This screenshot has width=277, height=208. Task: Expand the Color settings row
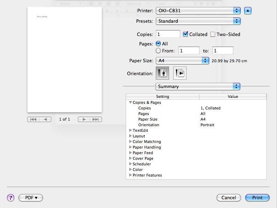coord(130,169)
